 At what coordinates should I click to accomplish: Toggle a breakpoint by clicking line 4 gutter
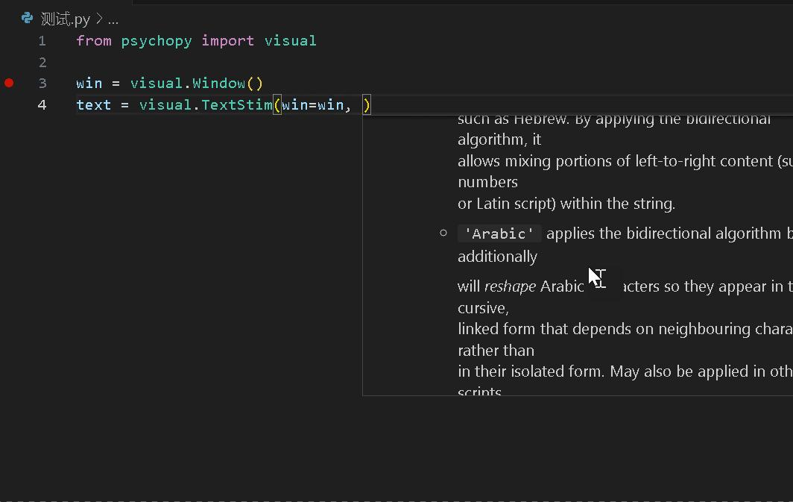[9, 105]
